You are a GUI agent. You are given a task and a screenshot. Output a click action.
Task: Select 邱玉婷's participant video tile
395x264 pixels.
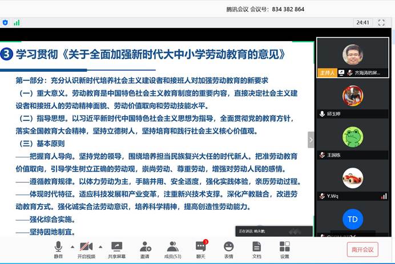(352, 99)
